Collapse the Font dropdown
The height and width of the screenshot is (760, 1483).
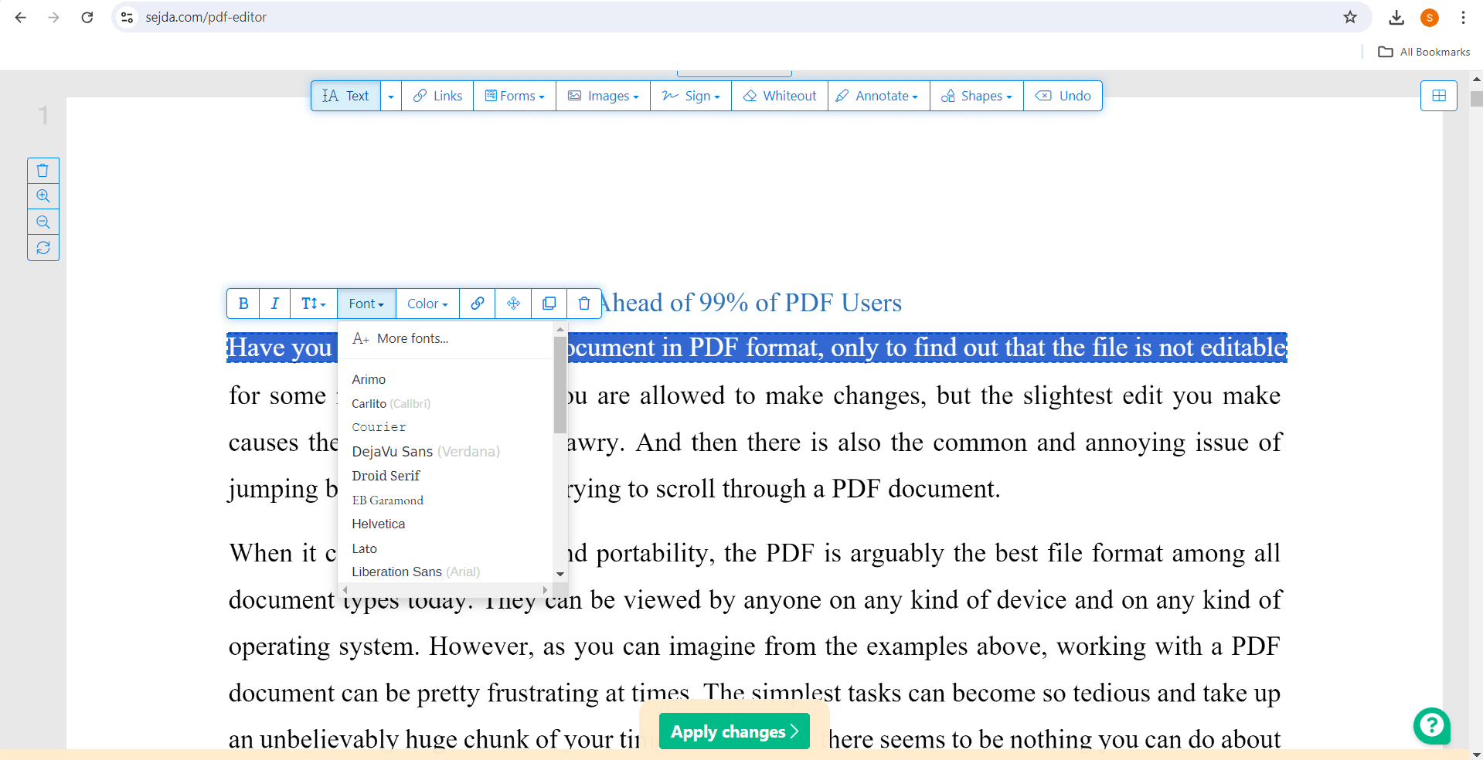point(366,304)
